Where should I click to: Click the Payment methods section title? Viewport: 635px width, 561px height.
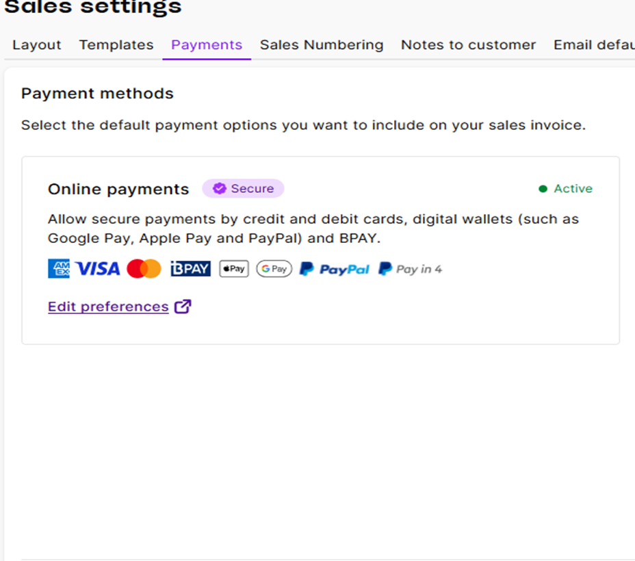coord(97,94)
